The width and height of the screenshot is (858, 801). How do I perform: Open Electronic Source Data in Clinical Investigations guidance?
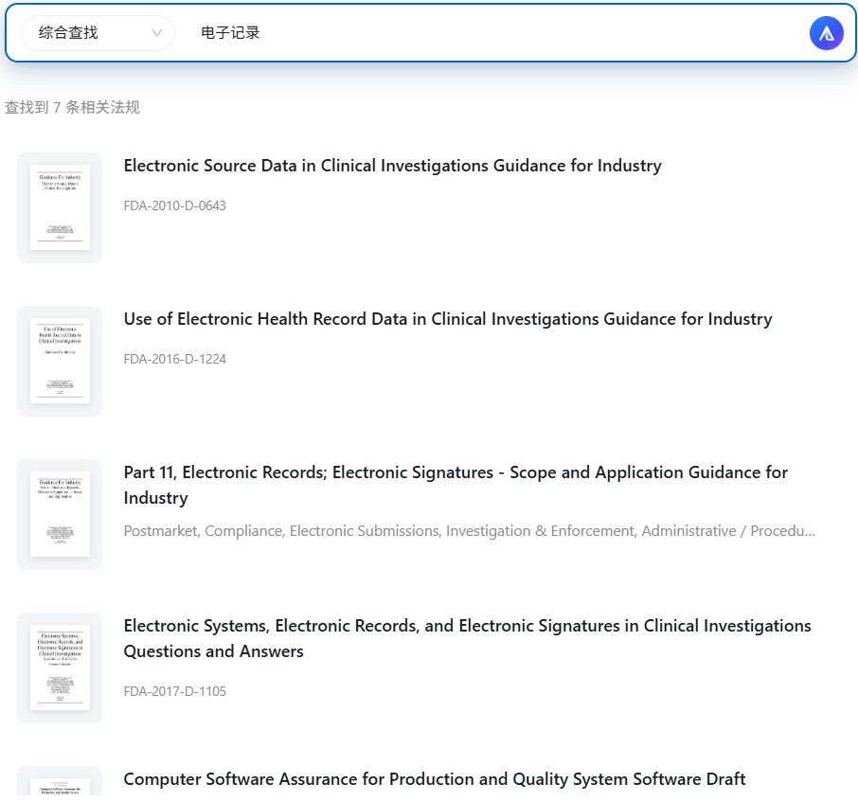[392, 166]
